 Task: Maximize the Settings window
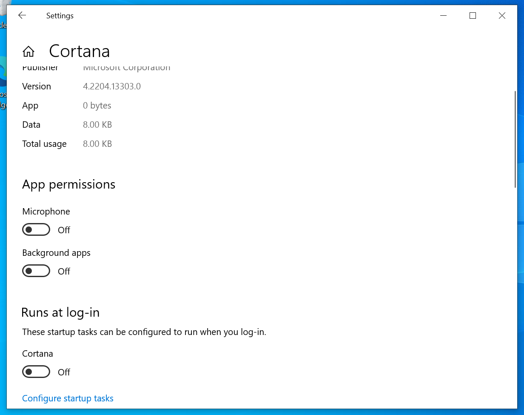473,16
